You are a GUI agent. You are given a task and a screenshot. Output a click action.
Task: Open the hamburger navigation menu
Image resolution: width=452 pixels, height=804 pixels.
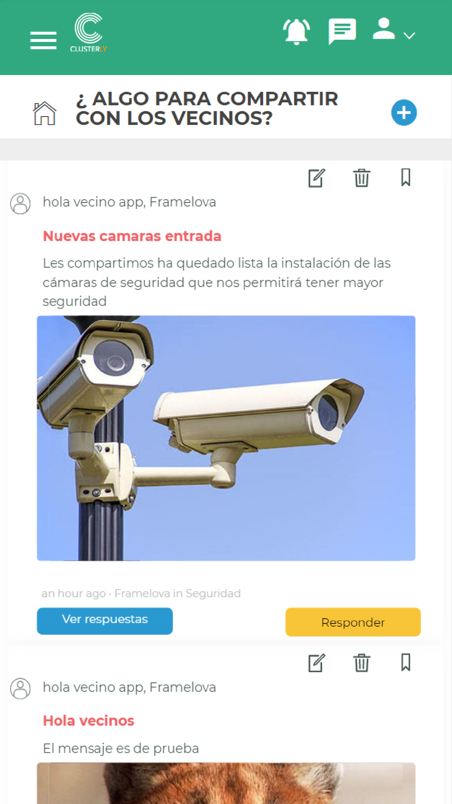click(43, 41)
